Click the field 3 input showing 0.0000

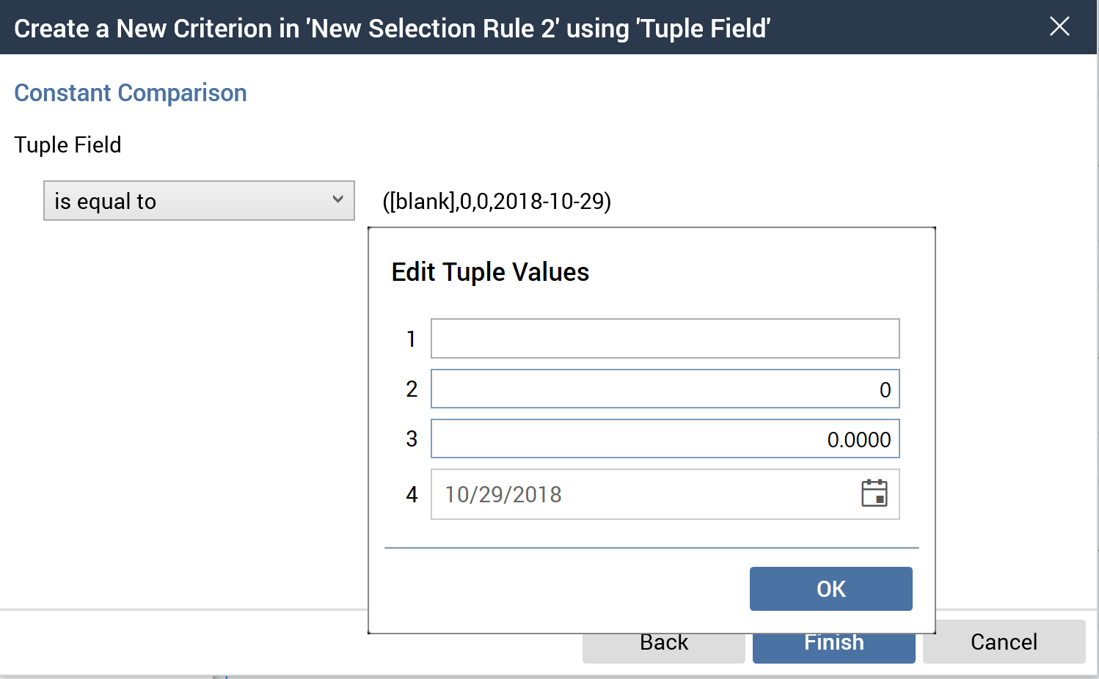pos(665,438)
